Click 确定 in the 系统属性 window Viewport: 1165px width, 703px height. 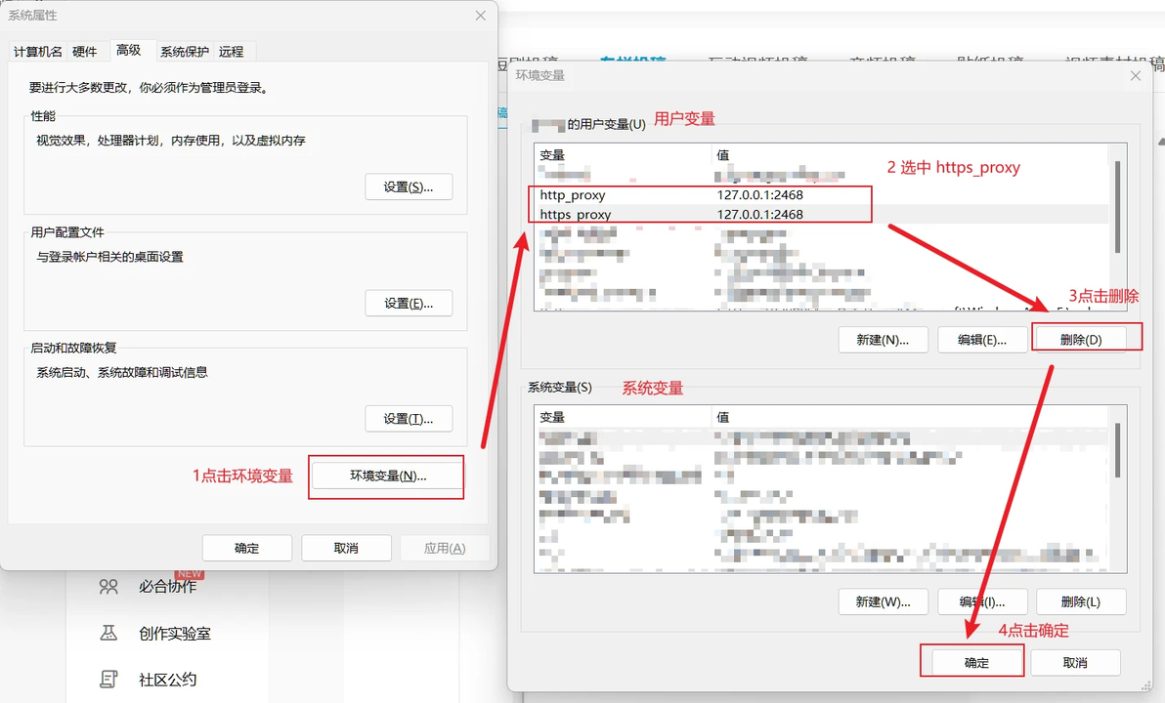246,548
